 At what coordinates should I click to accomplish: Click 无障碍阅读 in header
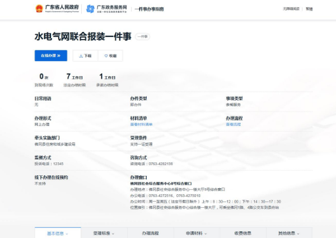(x=291, y=9)
